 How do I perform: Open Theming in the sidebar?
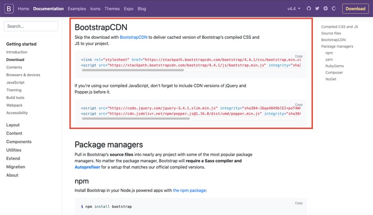tap(14, 90)
